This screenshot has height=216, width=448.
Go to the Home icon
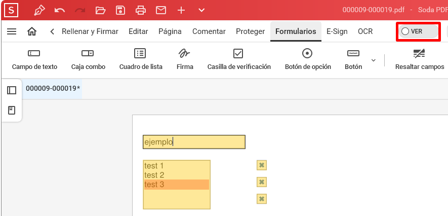(32, 31)
